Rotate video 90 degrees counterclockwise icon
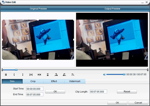The height and width of the screenshot is (106, 150). [x=64, y=74]
